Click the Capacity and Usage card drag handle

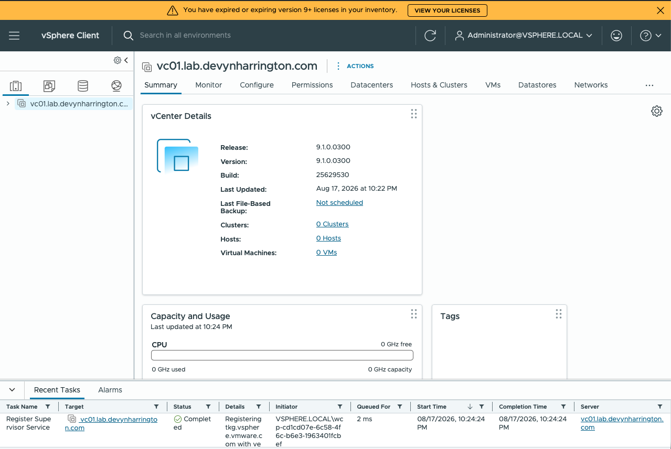tap(414, 314)
